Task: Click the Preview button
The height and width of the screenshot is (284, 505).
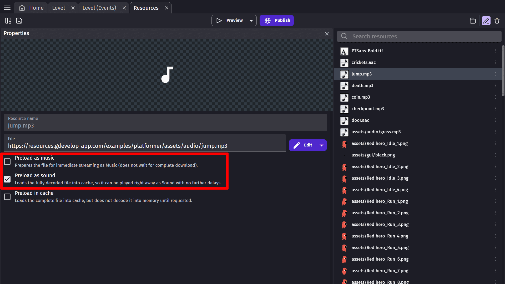Action: (229, 21)
